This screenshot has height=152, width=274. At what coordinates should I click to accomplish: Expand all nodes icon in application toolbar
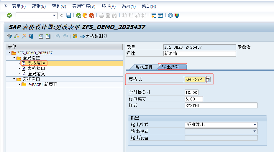point(41,36)
